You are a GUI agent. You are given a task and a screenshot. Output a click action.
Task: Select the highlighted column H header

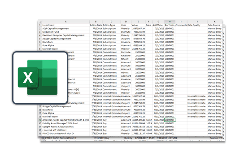tap(170, 22)
